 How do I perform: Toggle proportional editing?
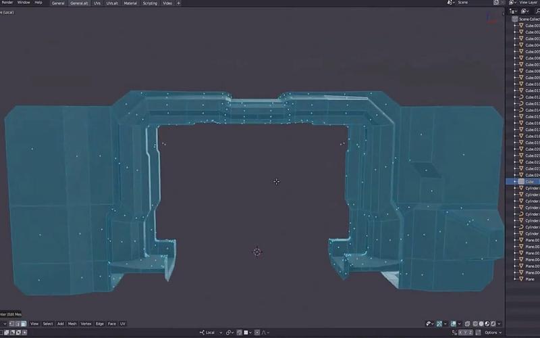point(257,333)
